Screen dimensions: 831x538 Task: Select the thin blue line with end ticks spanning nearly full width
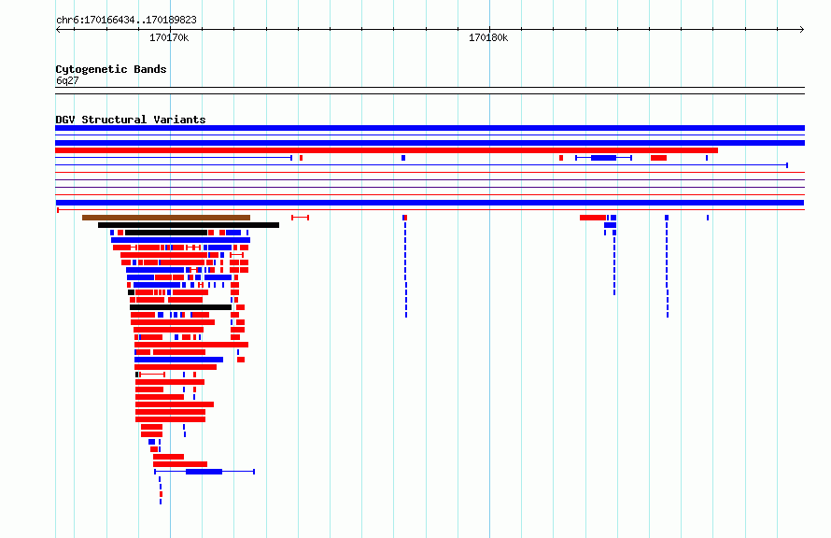click(421, 165)
